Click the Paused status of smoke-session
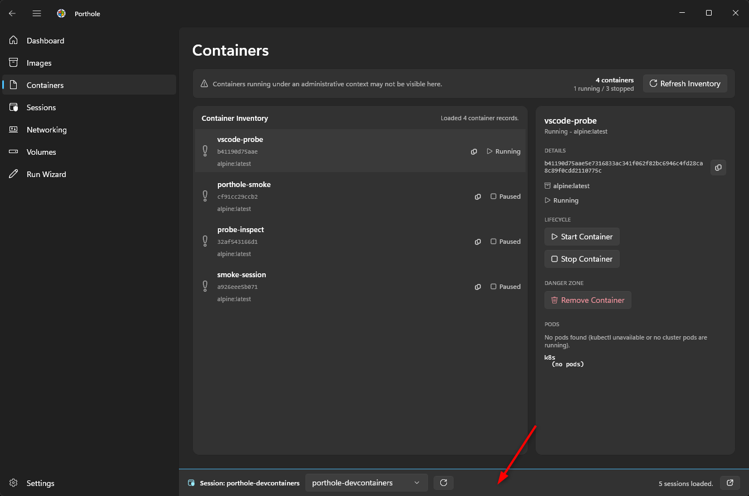Viewport: 749px width, 496px height. [x=505, y=287]
